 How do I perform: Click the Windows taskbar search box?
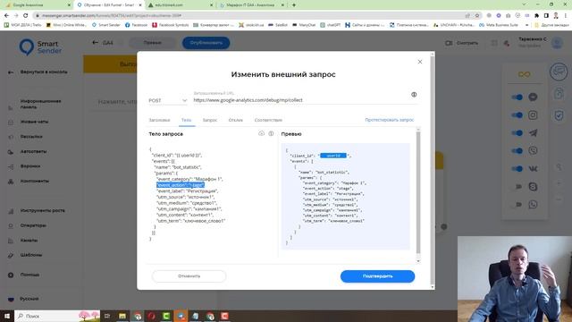(57, 316)
